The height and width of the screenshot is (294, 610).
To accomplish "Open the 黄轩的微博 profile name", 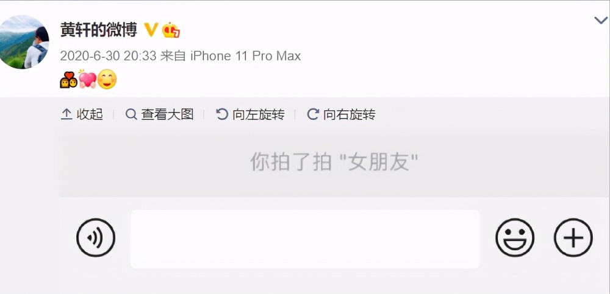I will click(98, 30).
